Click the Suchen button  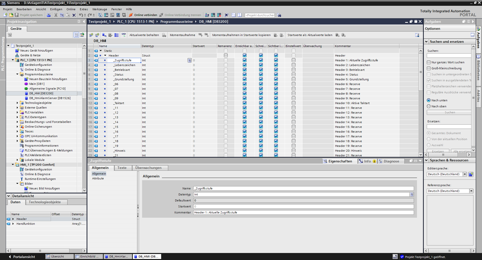click(x=450, y=112)
